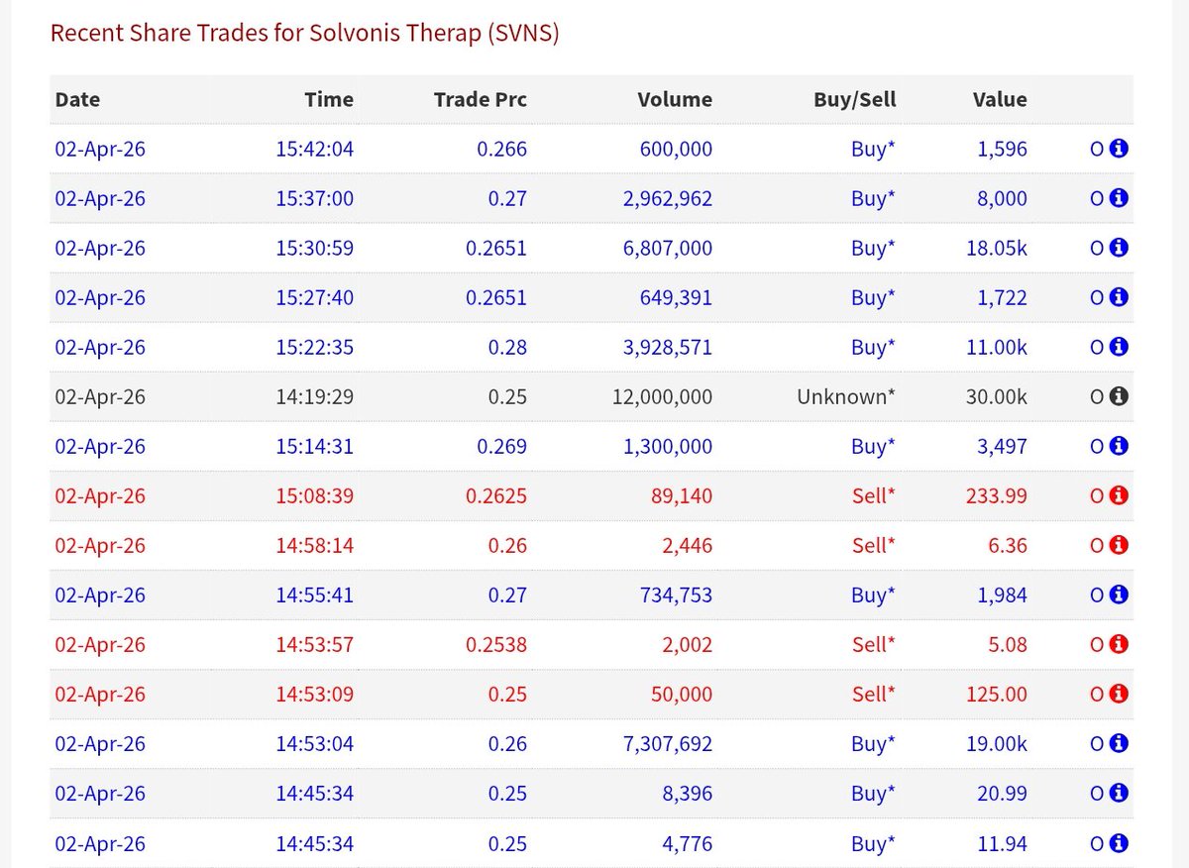Click the Unknown* trade type
The width and height of the screenshot is (1189, 868).
coord(846,396)
